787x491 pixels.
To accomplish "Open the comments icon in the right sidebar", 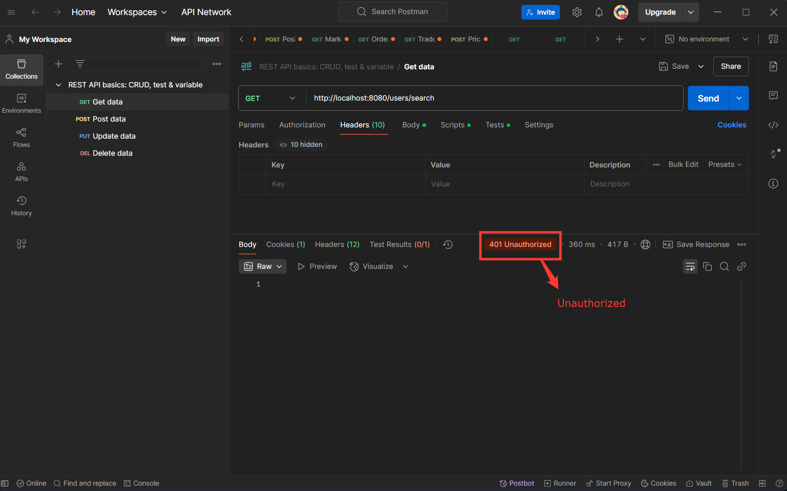I will pos(773,96).
